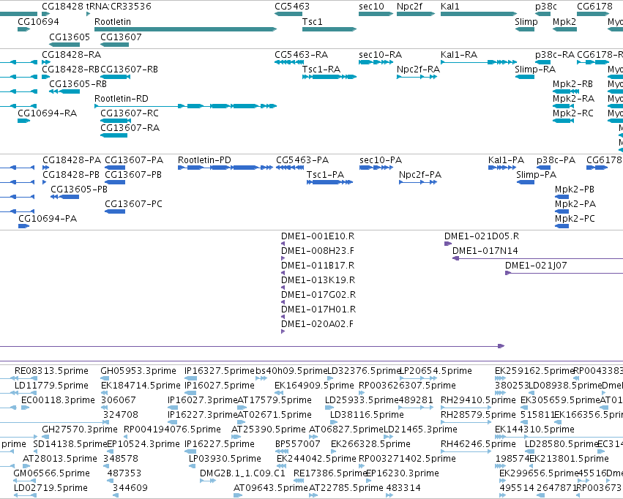This screenshot has height=499, width=623.
Task: Click the Tsc1 gene feature
Action: (x=329, y=29)
